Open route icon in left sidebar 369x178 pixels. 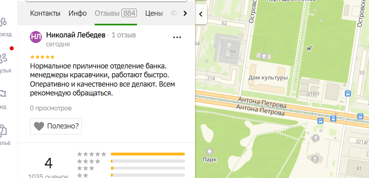click(3, 22)
